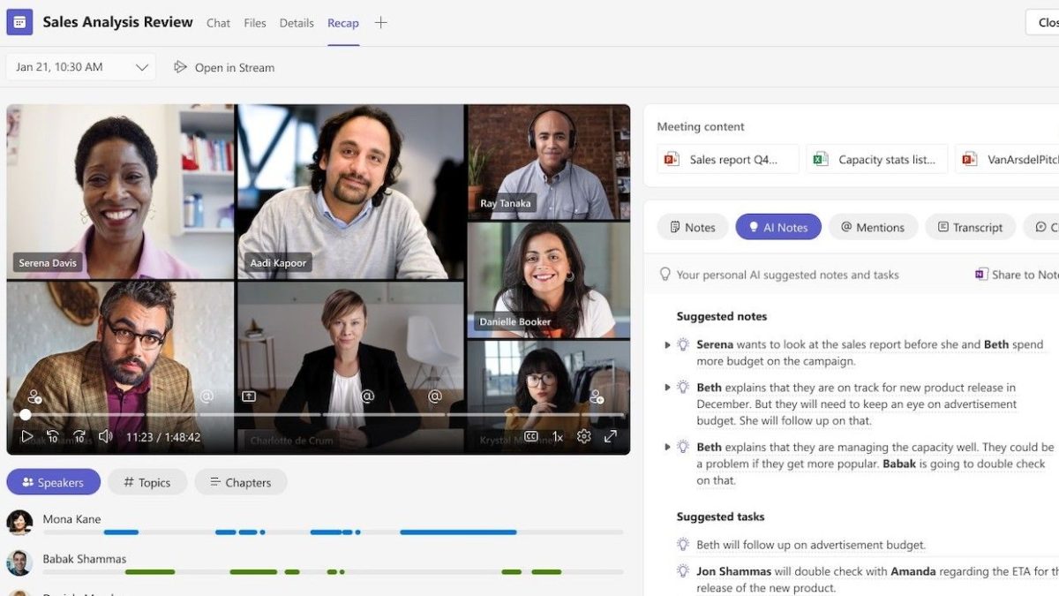Click Open in Stream
Viewport: 1059px width, 596px height.
[x=224, y=67]
